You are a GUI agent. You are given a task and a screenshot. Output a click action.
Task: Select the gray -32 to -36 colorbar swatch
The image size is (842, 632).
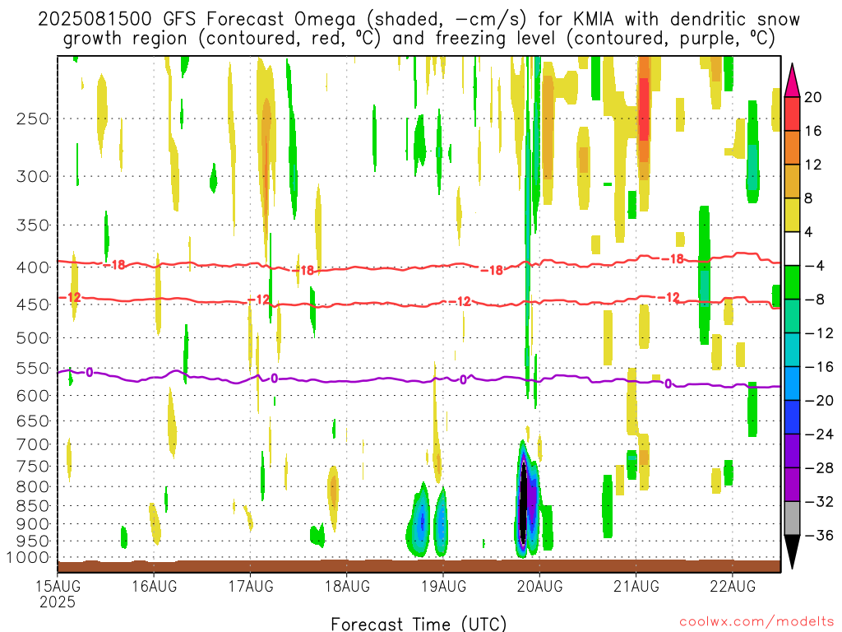click(792, 518)
